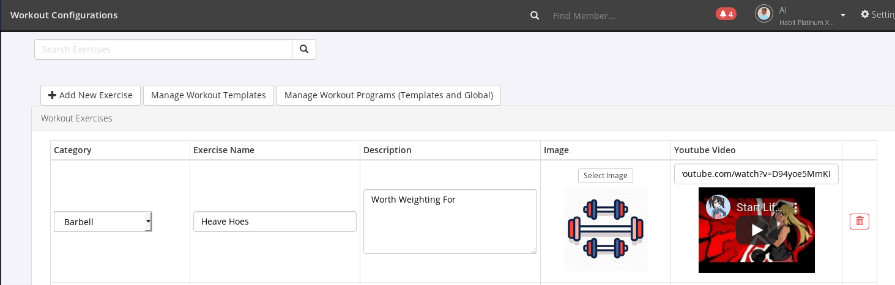This screenshot has height=285, width=895.
Task: Open YouTube video options three-dot menu
Action: coord(787,207)
